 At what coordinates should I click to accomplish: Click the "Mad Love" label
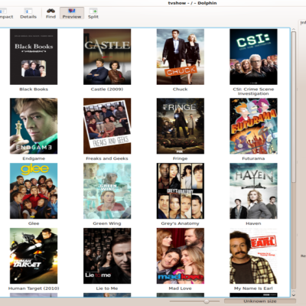pos(181,288)
